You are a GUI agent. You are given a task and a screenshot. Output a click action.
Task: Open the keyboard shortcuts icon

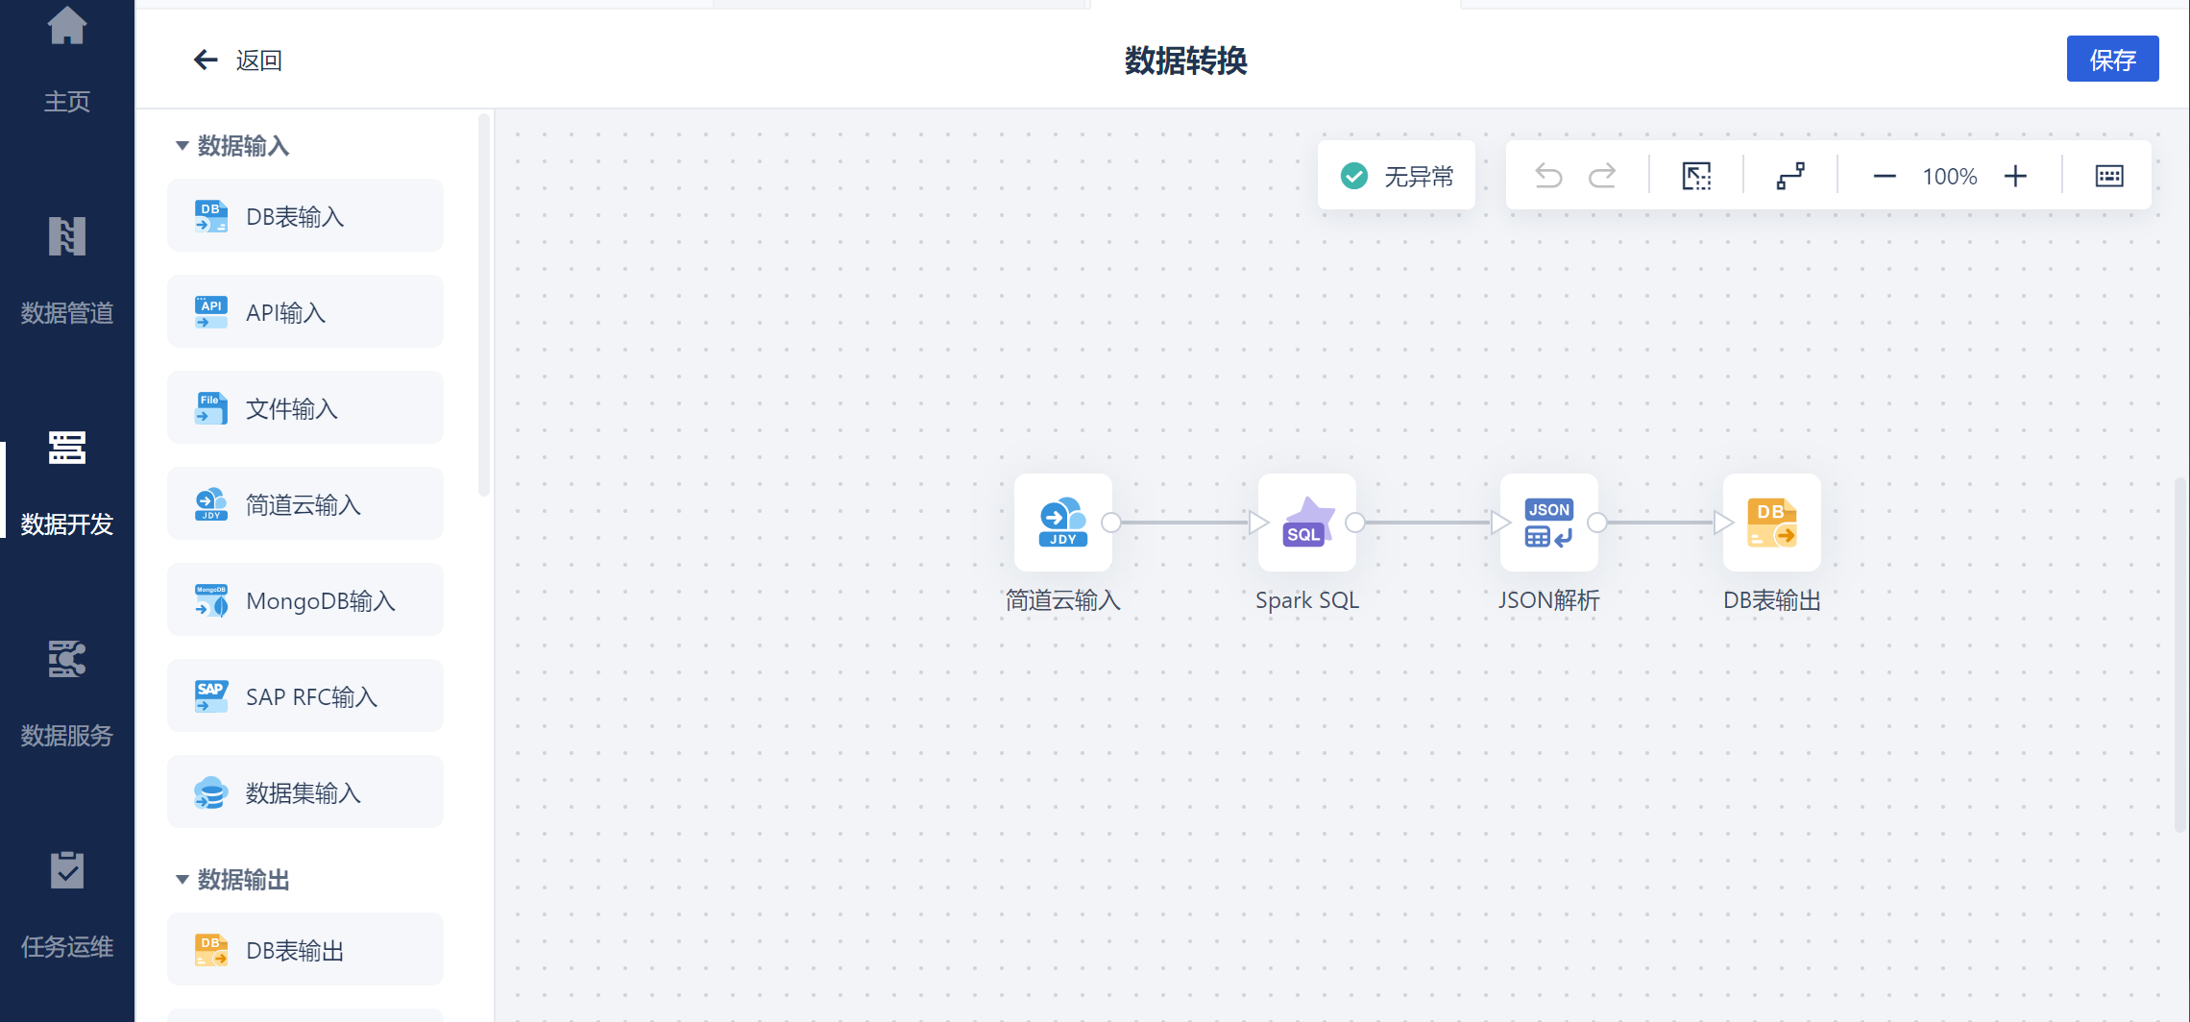2109,176
